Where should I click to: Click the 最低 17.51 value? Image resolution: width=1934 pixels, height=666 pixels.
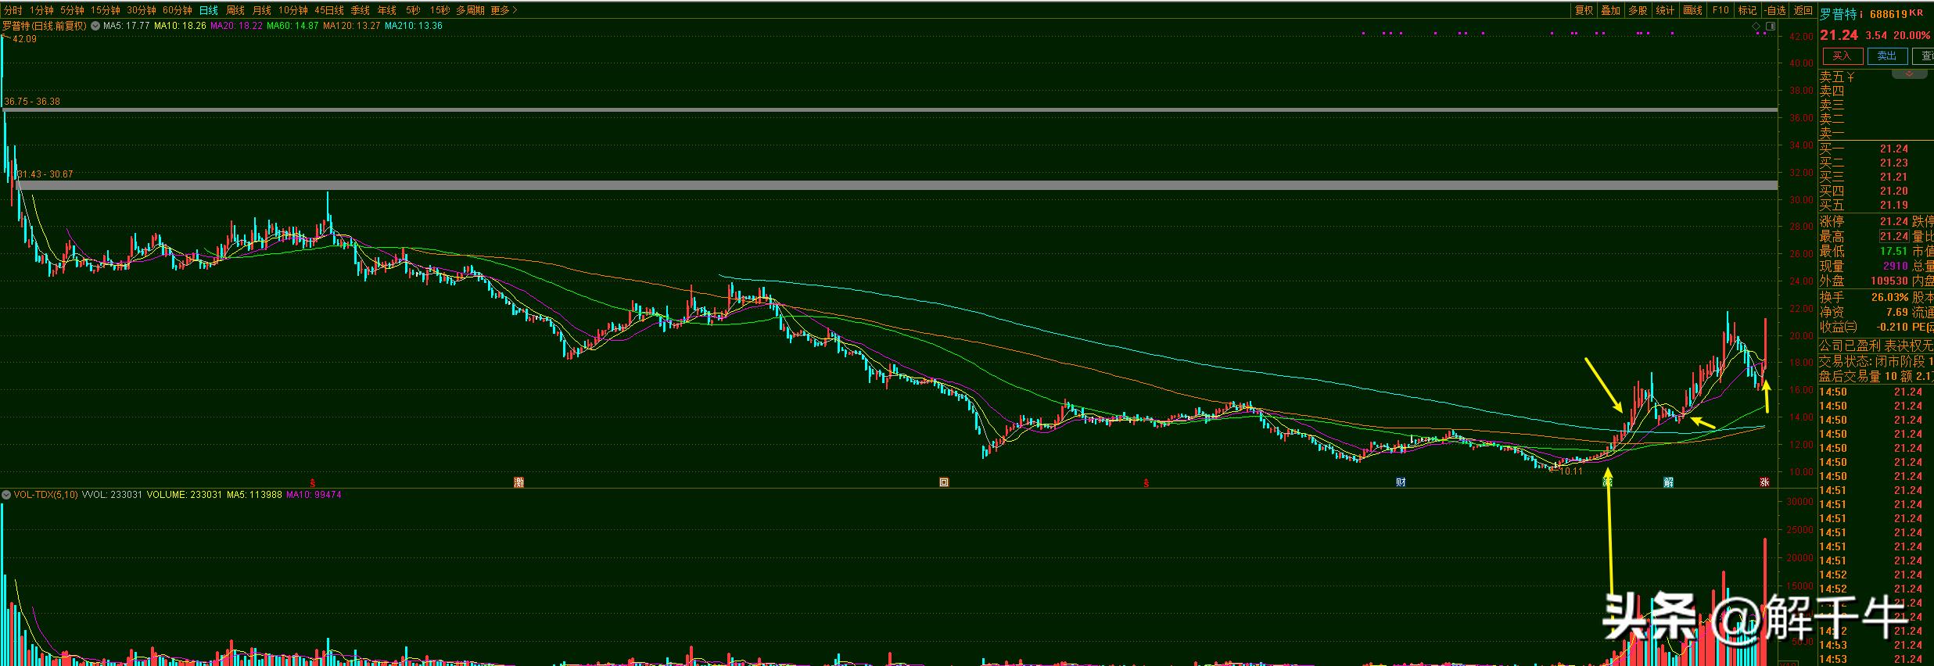click(1894, 251)
